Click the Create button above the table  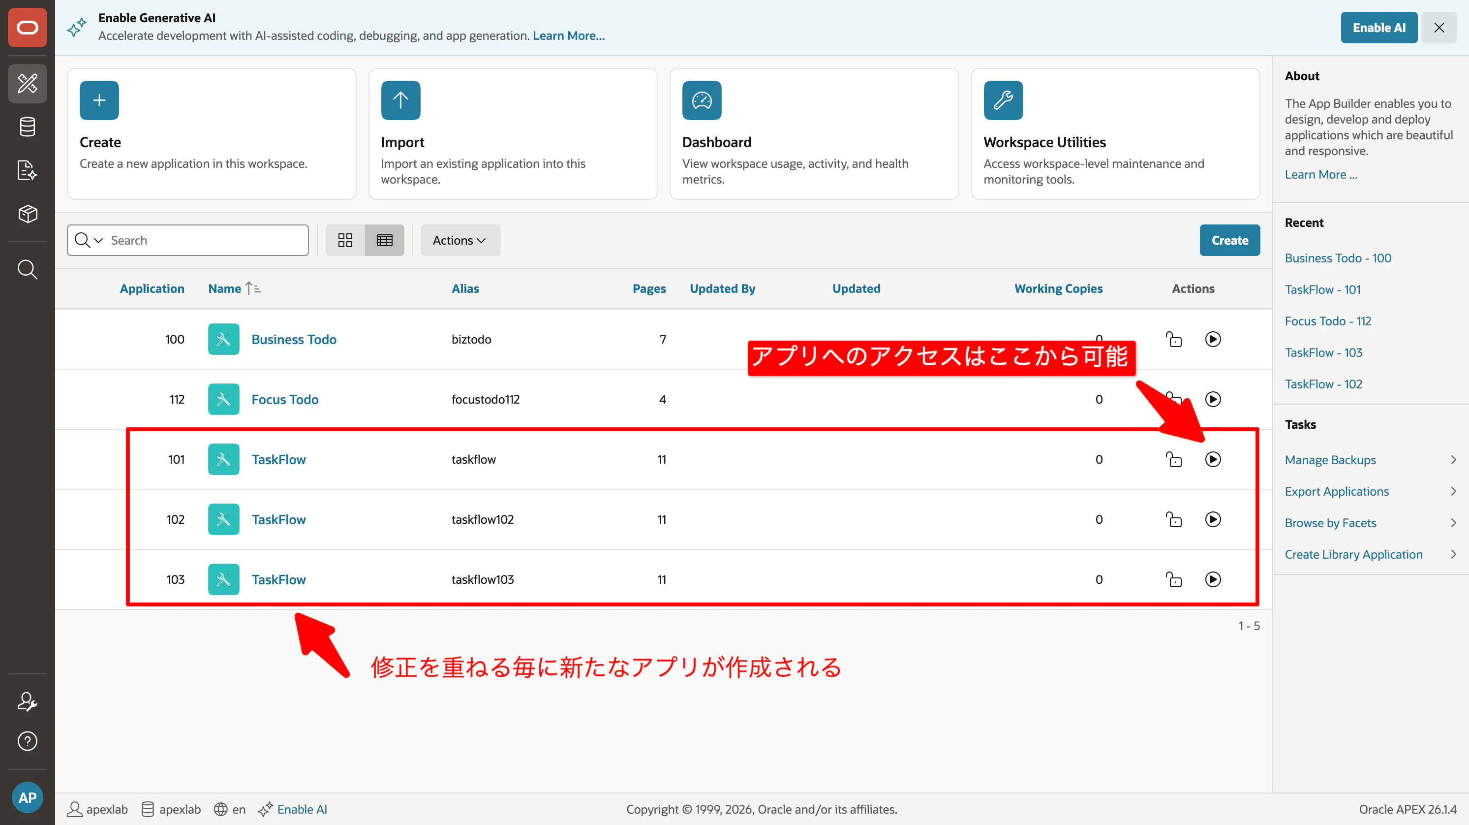(1229, 240)
